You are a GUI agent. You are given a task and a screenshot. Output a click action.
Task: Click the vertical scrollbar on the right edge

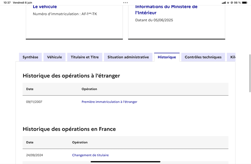250,73
